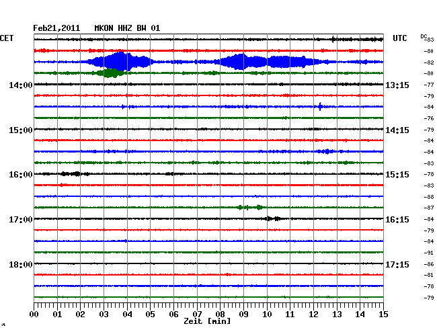Click the DC offset value -86
The height and width of the screenshot is (332, 437).
(429, 264)
